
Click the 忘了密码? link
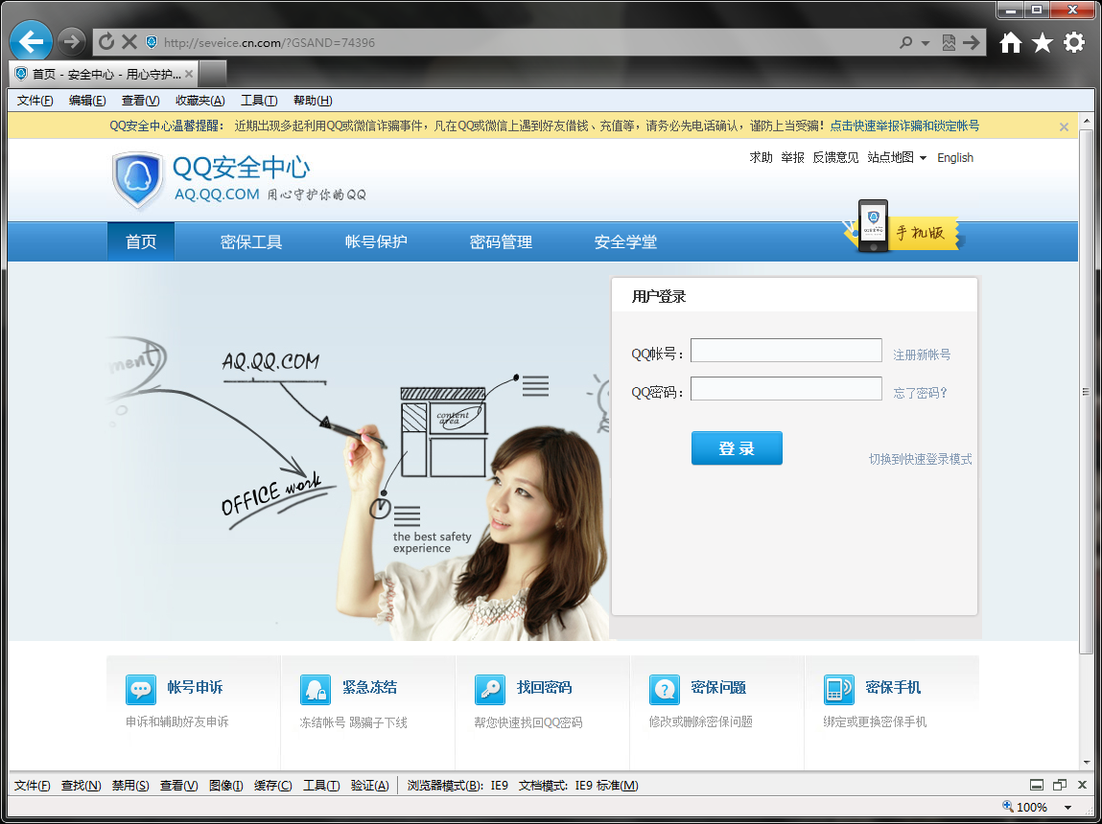pos(920,393)
